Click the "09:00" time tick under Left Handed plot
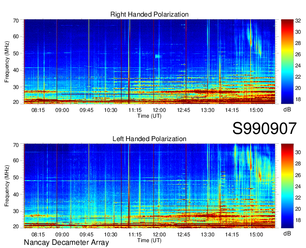The image size is (306, 248). 62,235
